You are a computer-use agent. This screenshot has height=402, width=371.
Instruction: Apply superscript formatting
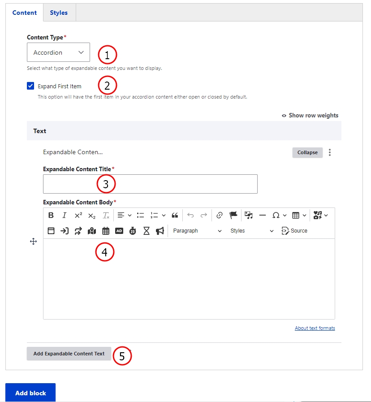(x=78, y=216)
